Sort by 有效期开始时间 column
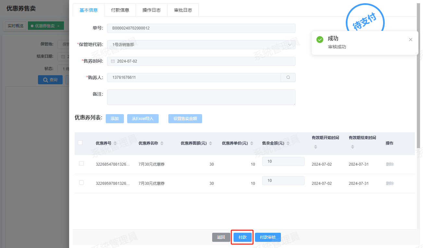Image resolution: width=423 pixels, height=248 pixels. coord(316,147)
